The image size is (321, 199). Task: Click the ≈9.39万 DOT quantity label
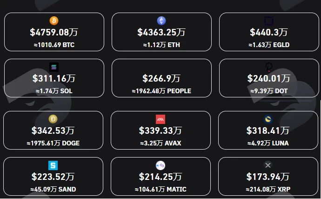click(x=269, y=91)
